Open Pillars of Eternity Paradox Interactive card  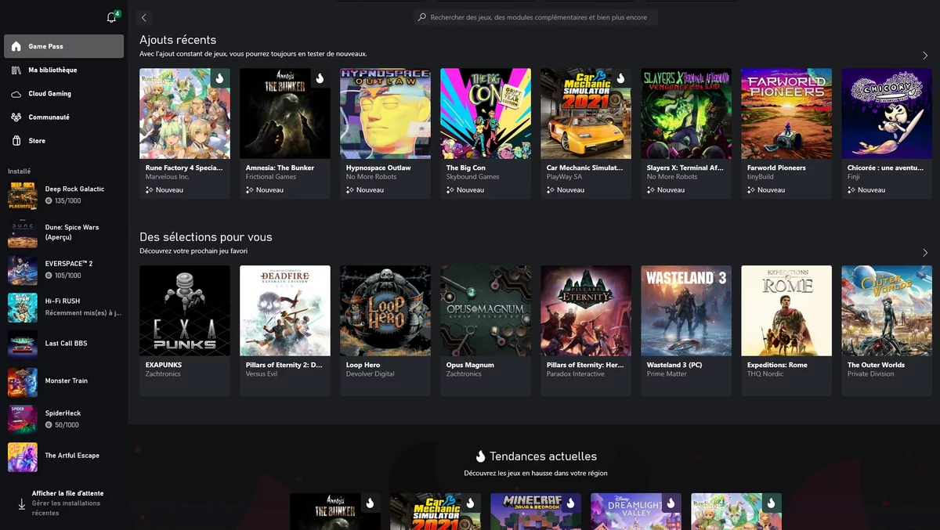point(586,330)
